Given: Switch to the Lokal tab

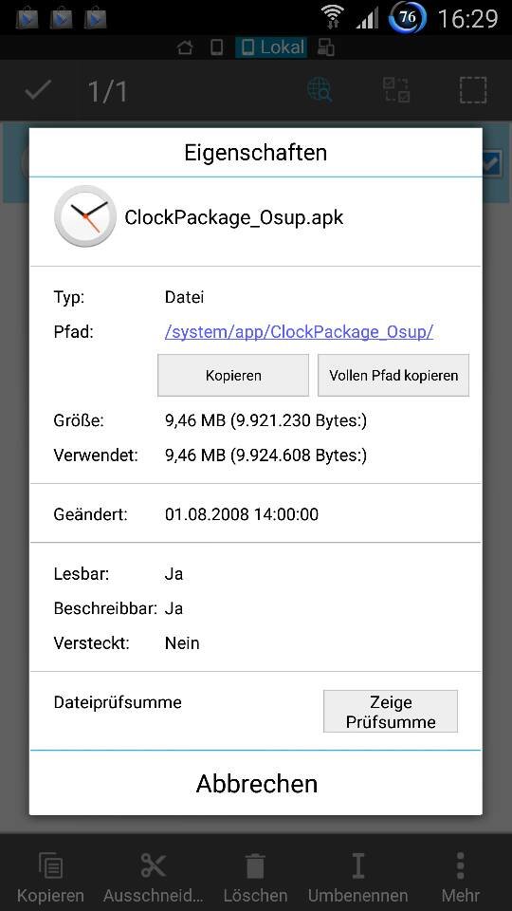Looking at the screenshot, I should point(271,47).
